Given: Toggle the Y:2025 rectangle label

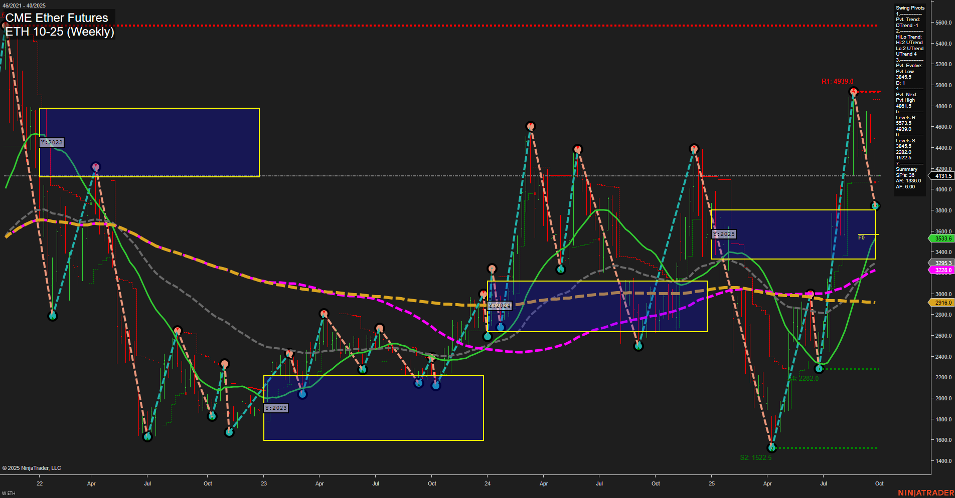Looking at the screenshot, I should (724, 233).
